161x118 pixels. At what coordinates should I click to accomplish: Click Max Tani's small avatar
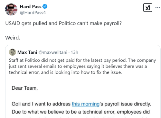[x=13, y=52]
